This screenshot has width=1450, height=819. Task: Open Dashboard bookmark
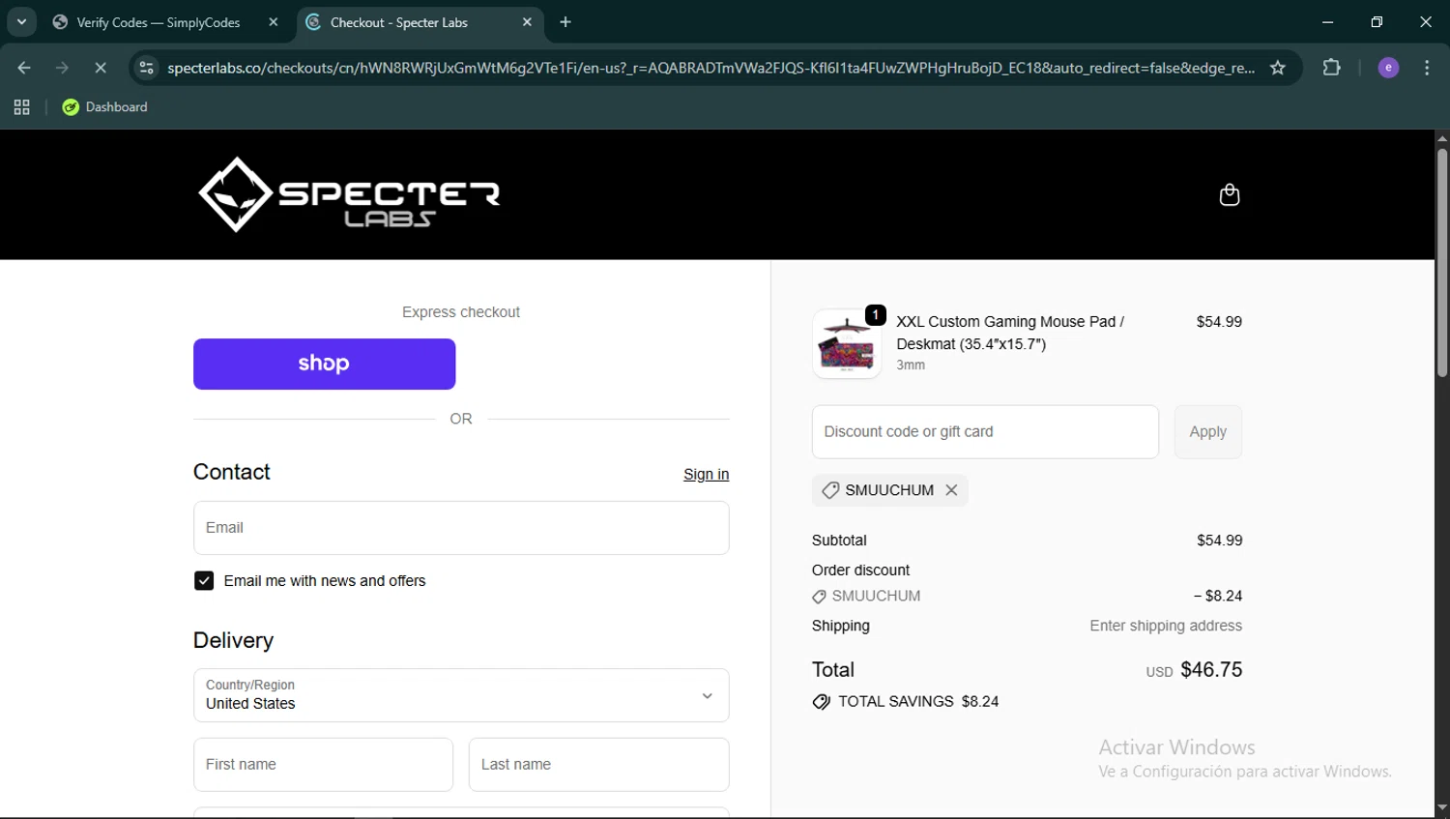(104, 107)
